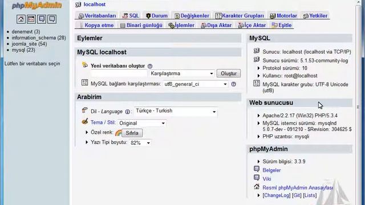
Task: Open the İçe Aktar tab
Action: pos(252,25)
